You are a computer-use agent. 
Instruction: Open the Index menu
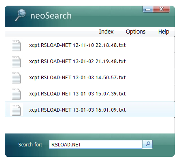106,32
